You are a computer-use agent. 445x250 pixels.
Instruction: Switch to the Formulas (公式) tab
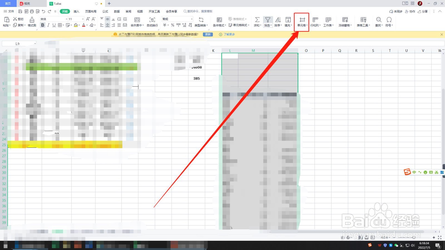[x=105, y=11]
